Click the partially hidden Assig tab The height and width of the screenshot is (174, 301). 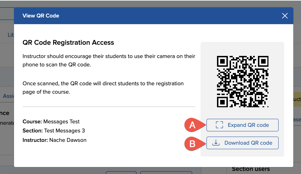pos(8,96)
